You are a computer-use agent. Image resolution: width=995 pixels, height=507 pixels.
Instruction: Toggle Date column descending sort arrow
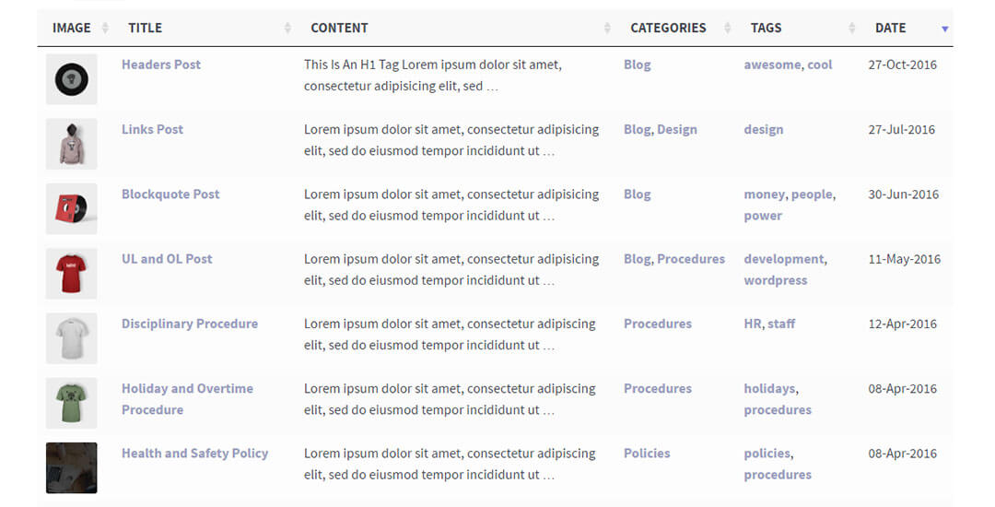(944, 29)
